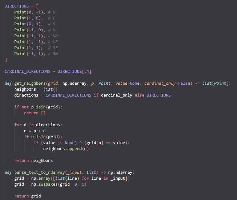Click the get_neighbors function name
237x200 pixels.
click(30, 83)
